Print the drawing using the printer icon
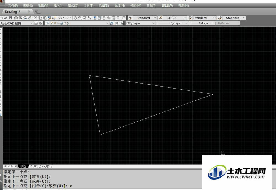 point(16,18)
